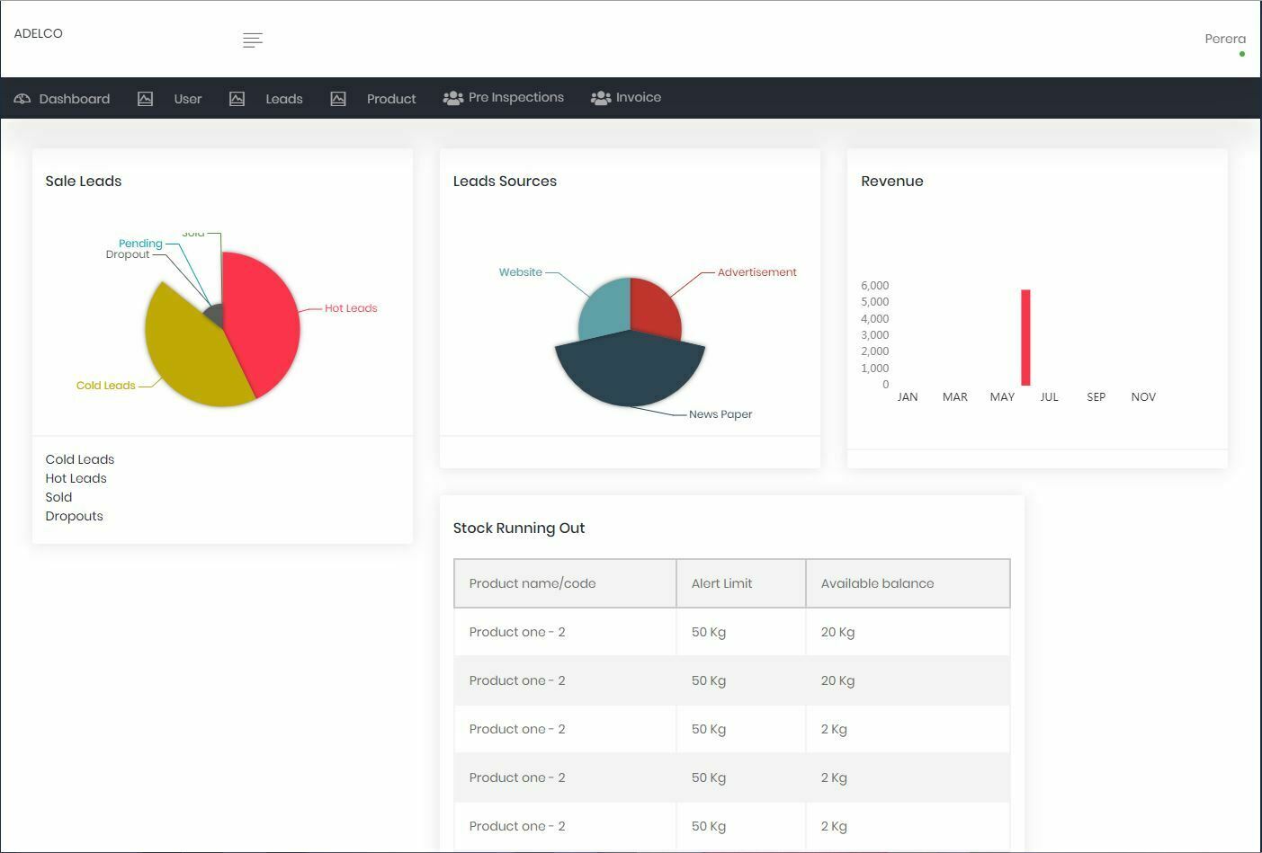Click the chart icon beside Product

point(338,99)
